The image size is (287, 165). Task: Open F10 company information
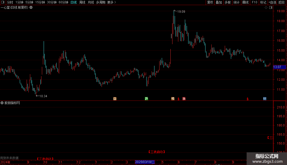(254, 2)
